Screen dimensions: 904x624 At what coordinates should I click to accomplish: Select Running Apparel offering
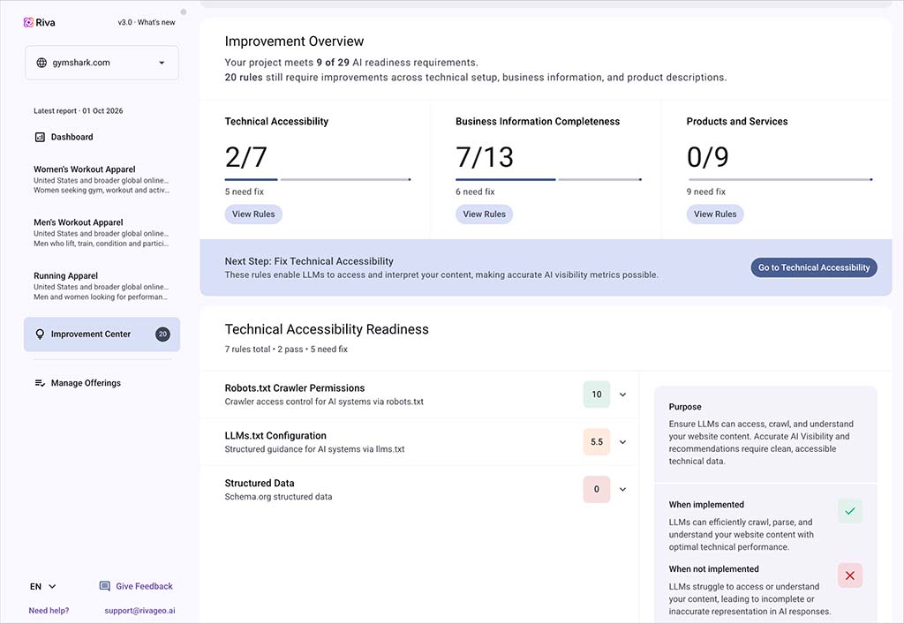coord(102,286)
